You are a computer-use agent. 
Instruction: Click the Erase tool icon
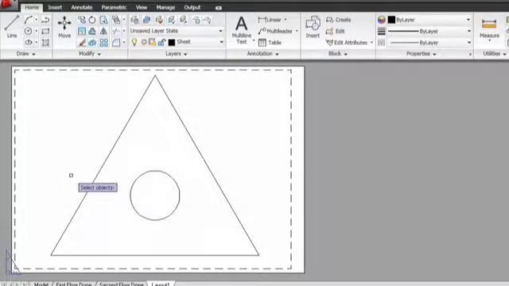tap(82, 42)
